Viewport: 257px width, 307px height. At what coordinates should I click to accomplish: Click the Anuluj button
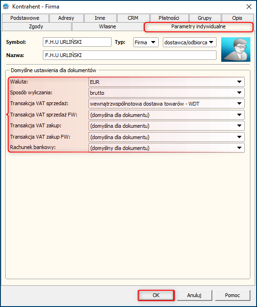coord(194,295)
